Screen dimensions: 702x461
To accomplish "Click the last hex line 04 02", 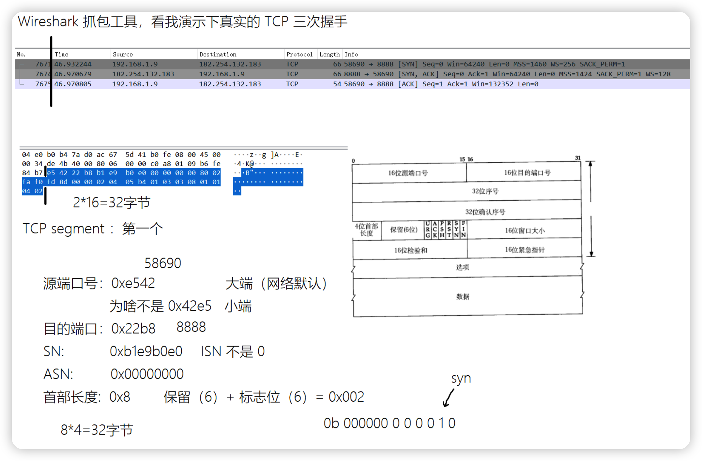I will point(32,191).
